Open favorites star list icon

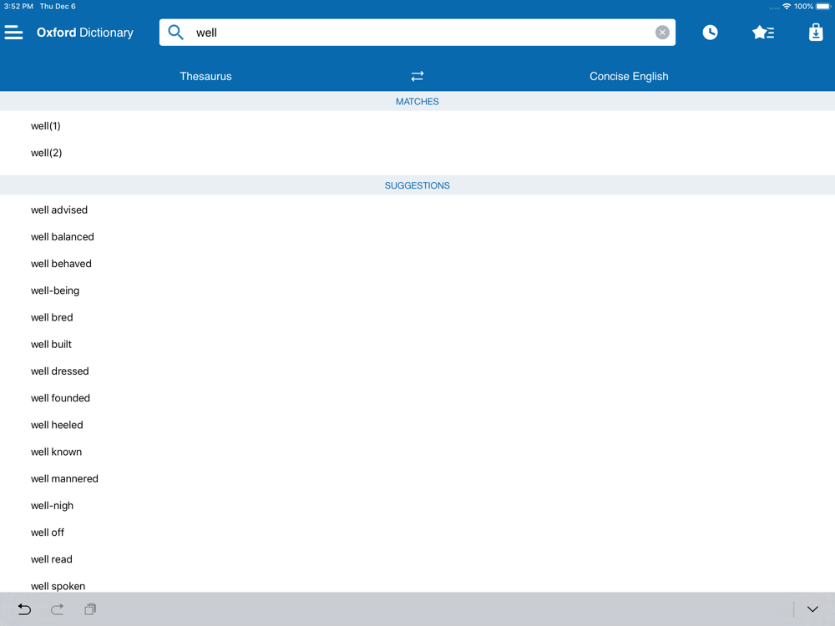(763, 33)
